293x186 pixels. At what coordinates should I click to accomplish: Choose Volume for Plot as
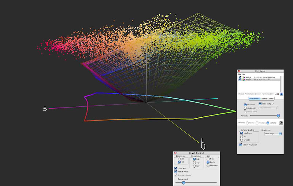tap(268, 123)
